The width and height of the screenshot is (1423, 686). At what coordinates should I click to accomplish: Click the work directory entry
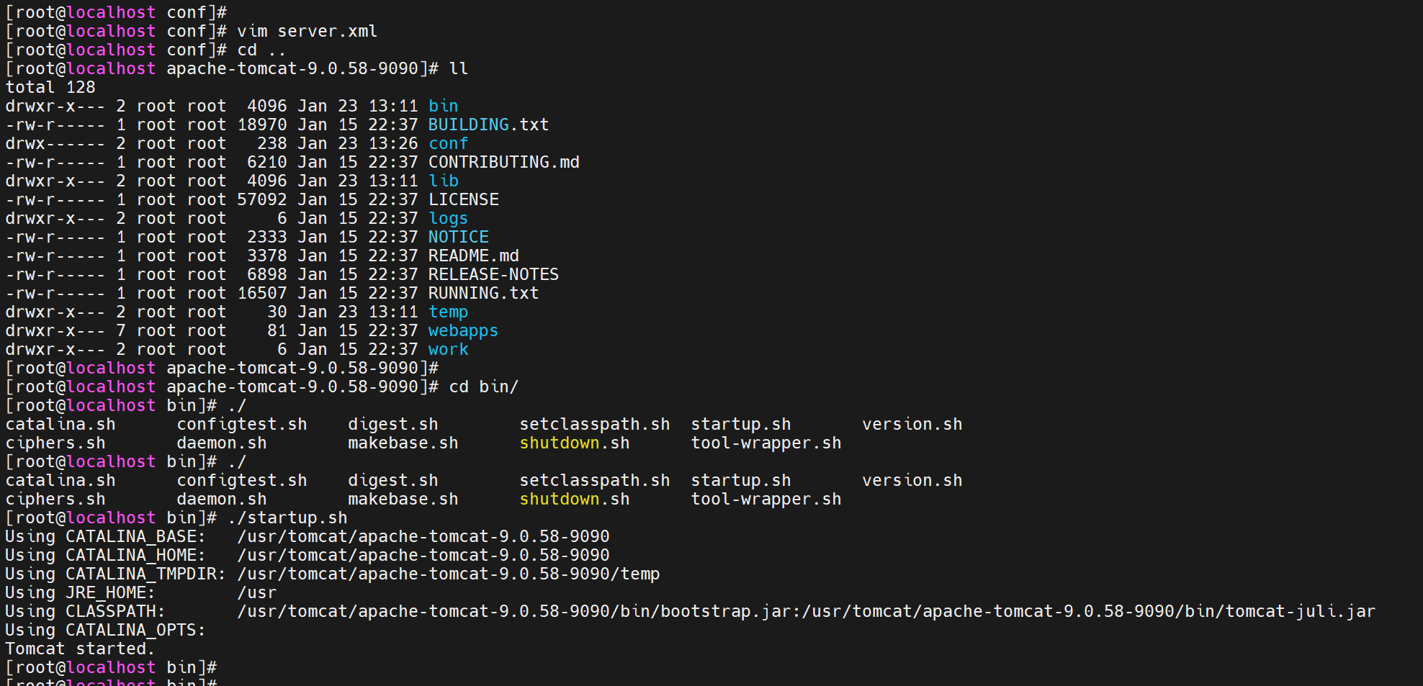coord(448,349)
